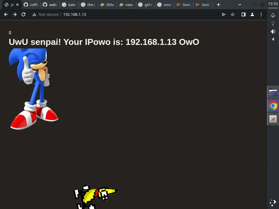Click the 'UwU senpai! Your IPowo' heading
Viewport: 279px width, 209px height.
tap(104, 42)
